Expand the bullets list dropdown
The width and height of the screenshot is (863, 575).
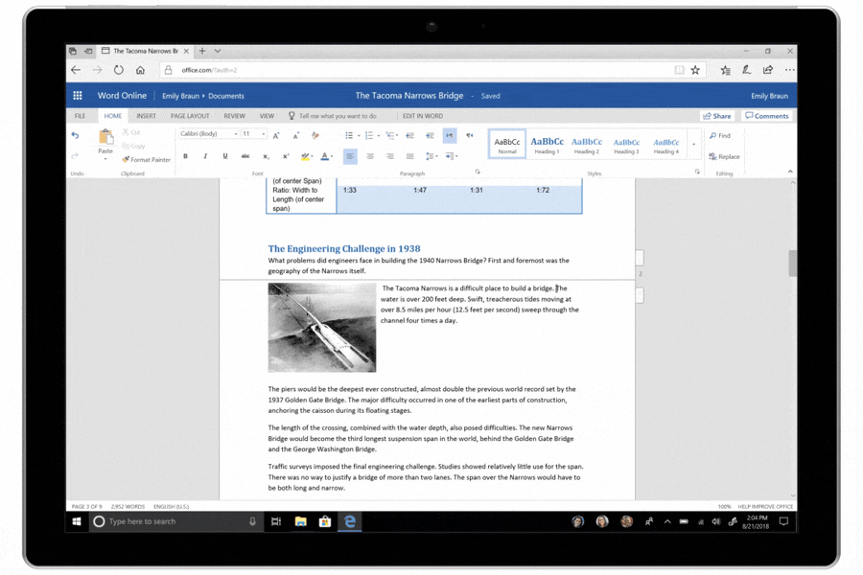pyautogui.click(x=357, y=135)
